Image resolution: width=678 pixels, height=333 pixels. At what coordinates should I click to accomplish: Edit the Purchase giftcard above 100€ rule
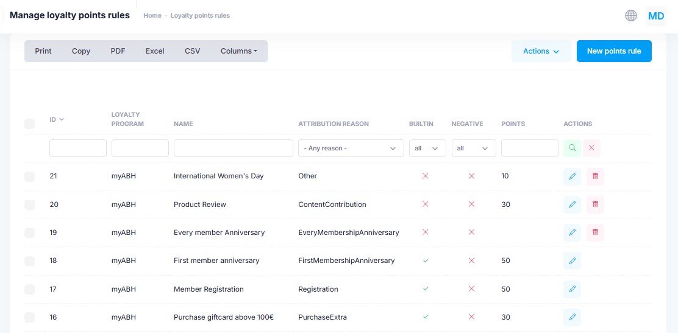[572, 317]
